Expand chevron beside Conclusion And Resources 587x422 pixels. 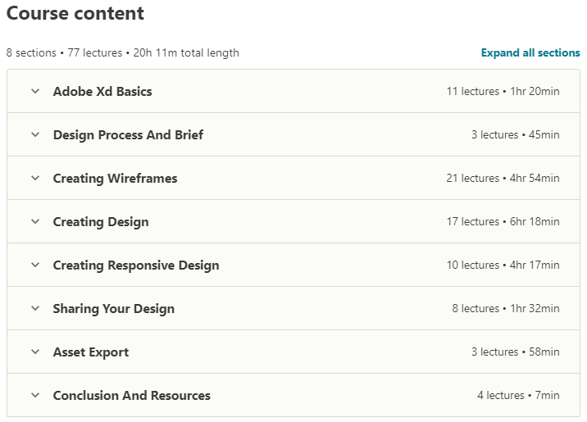pyautogui.click(x=35, y=395)
